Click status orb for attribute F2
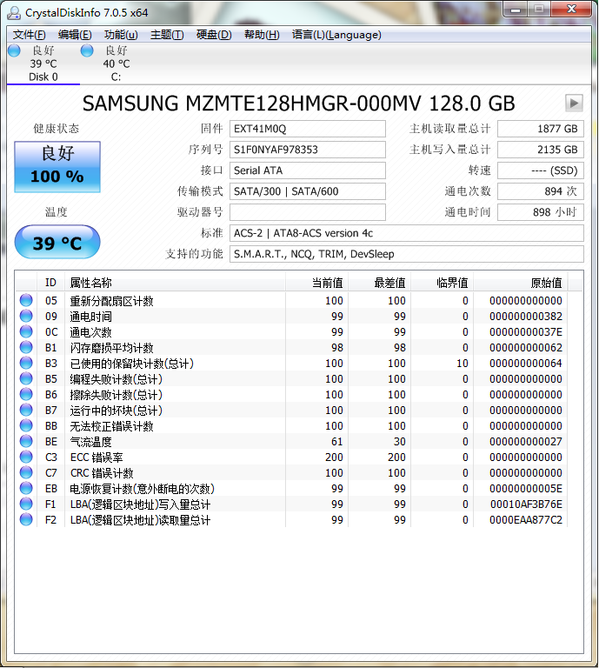 26,519
